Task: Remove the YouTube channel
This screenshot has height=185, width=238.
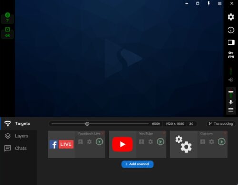Action: [164, 133]
